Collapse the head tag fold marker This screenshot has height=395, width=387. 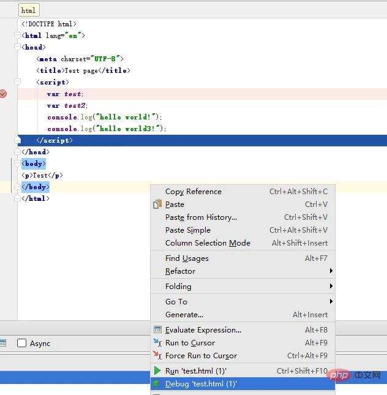(18, 47)
